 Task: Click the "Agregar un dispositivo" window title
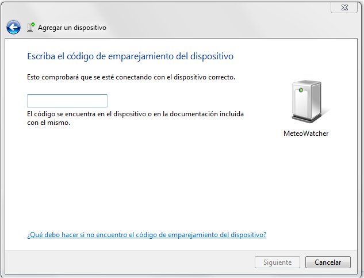pos(72,28)
